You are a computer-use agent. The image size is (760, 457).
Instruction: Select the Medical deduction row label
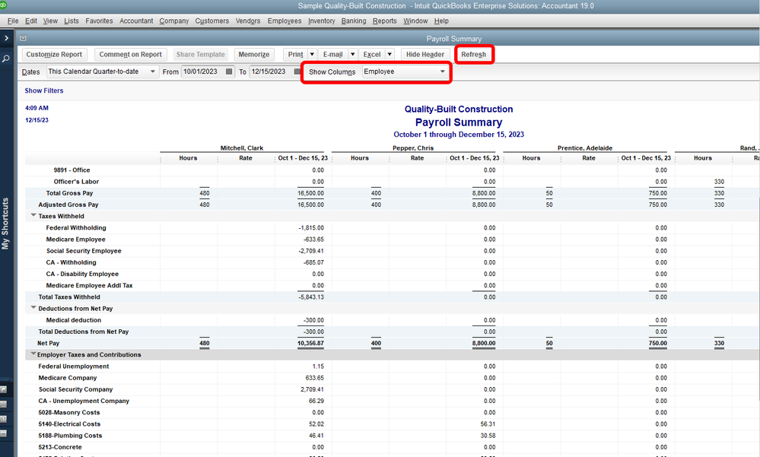click(74, 320)
